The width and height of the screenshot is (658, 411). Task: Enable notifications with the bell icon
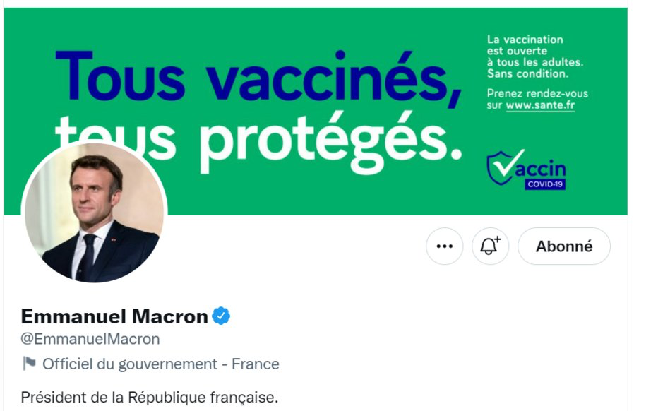(x=490, y=246)
